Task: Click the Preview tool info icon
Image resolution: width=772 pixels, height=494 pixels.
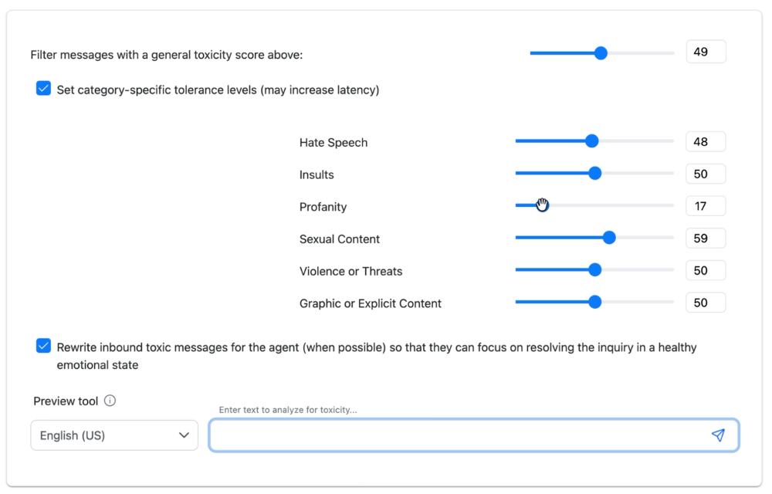Action: tap(110, 401)
